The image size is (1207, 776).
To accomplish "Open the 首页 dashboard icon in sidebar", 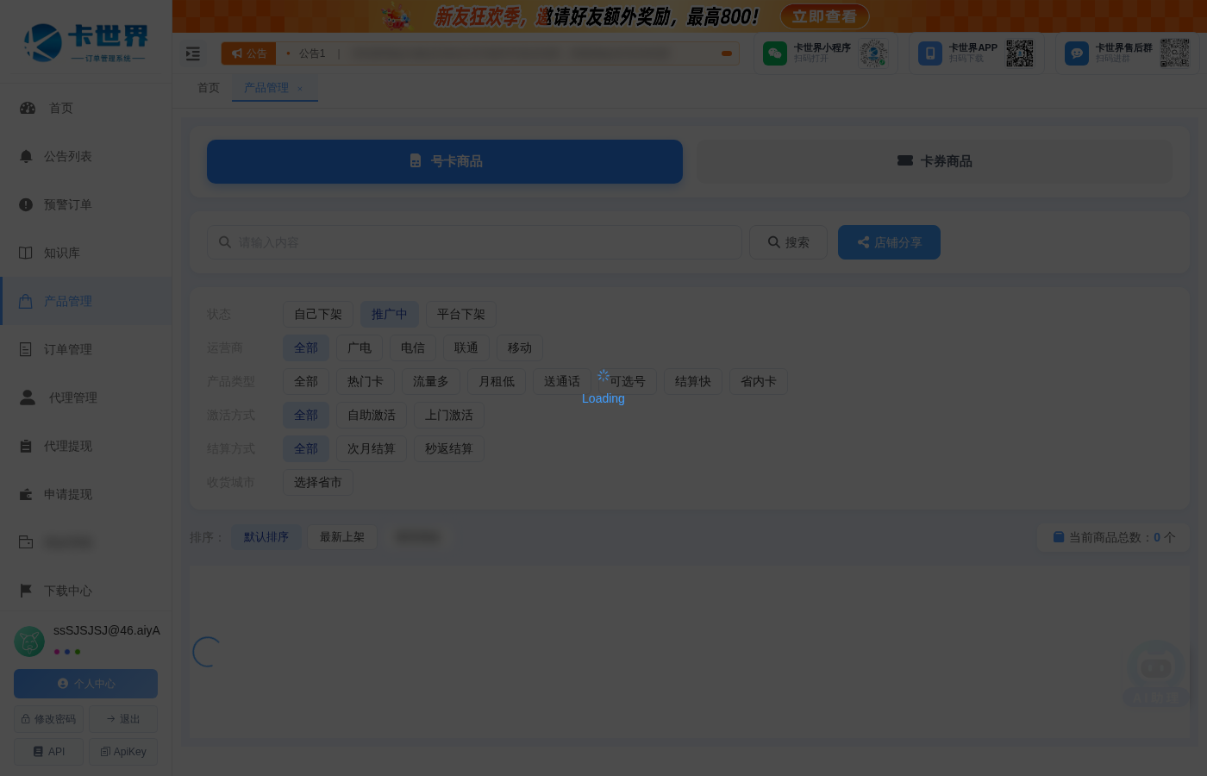I will tap(28, 108).
